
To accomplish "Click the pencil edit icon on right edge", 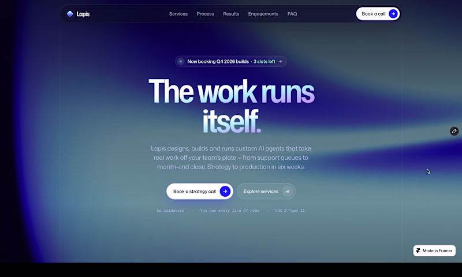I will click(x=454, y=132).
